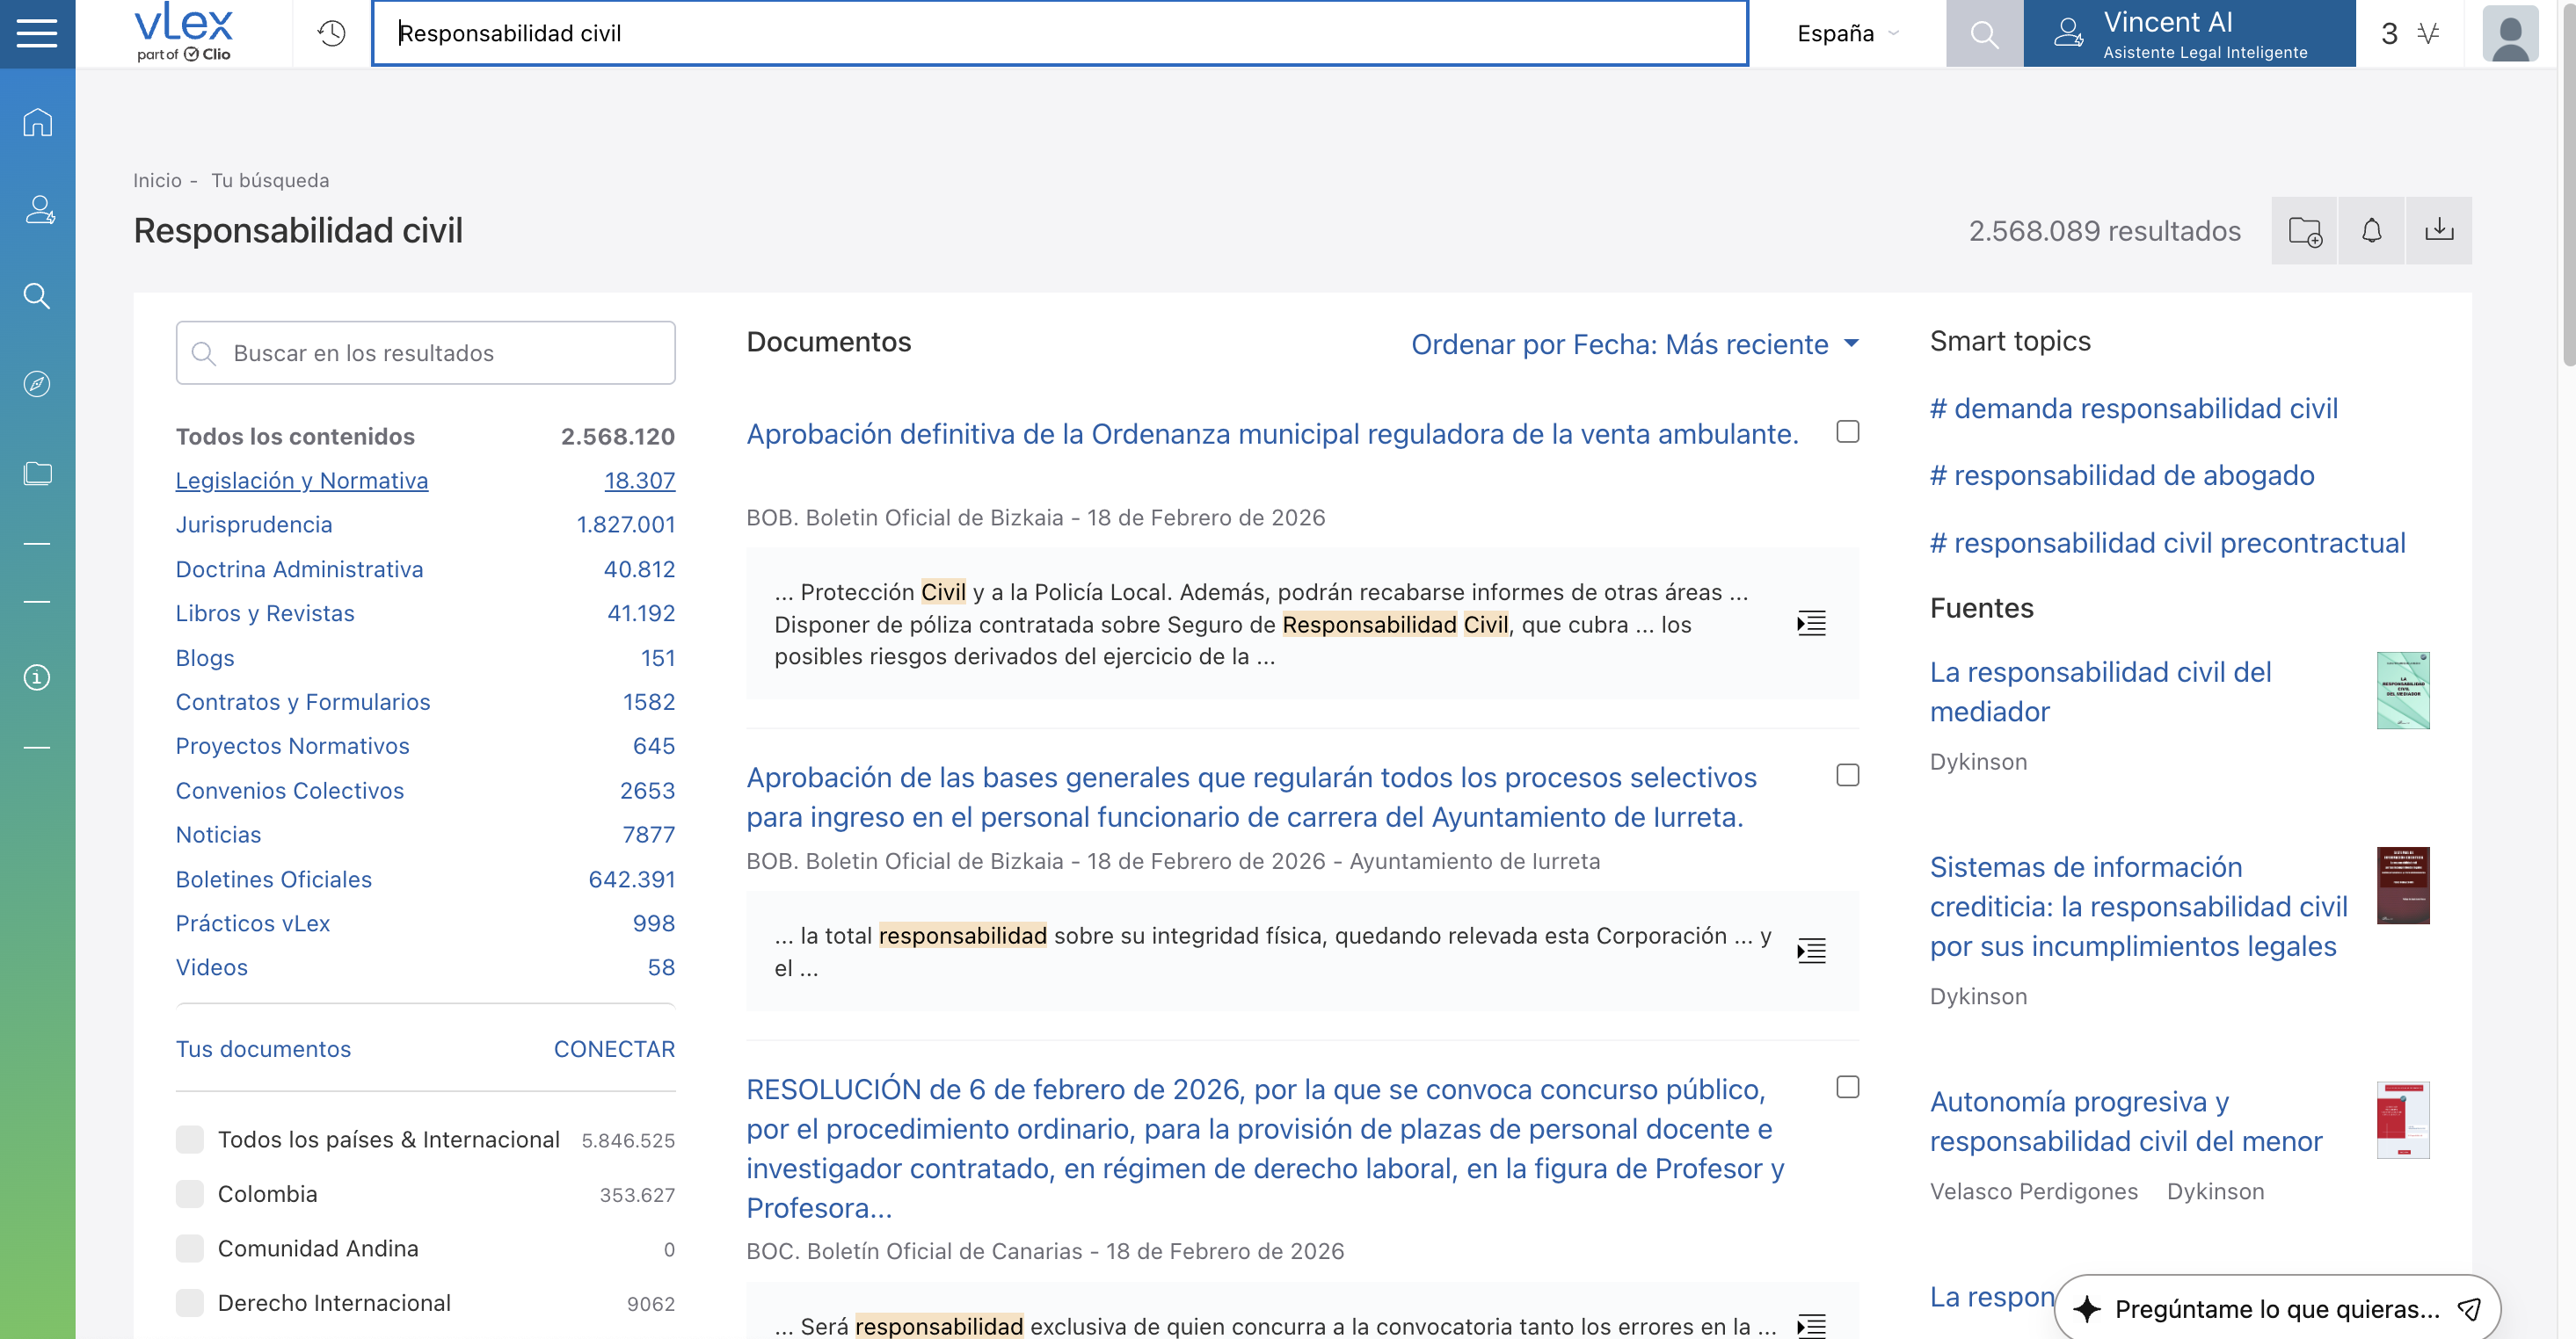This screenshot has height=1339, width=2576.
Task: Open the hamburger menu icon
Action: (37, 33)
